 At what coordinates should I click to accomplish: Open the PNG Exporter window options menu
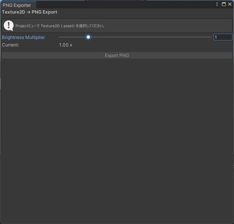click(x=217, y=4)
